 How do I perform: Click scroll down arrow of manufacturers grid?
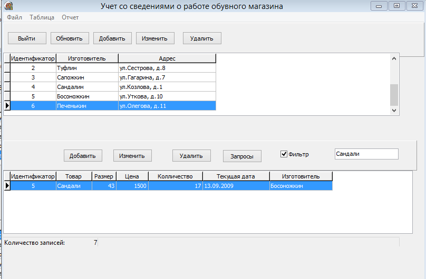(x=394, y=111)
